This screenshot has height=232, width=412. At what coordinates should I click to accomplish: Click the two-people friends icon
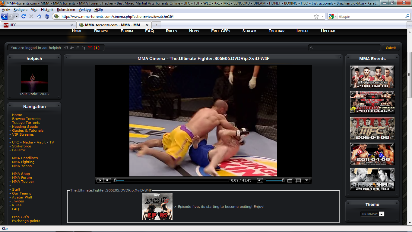(x=72, y=48)
